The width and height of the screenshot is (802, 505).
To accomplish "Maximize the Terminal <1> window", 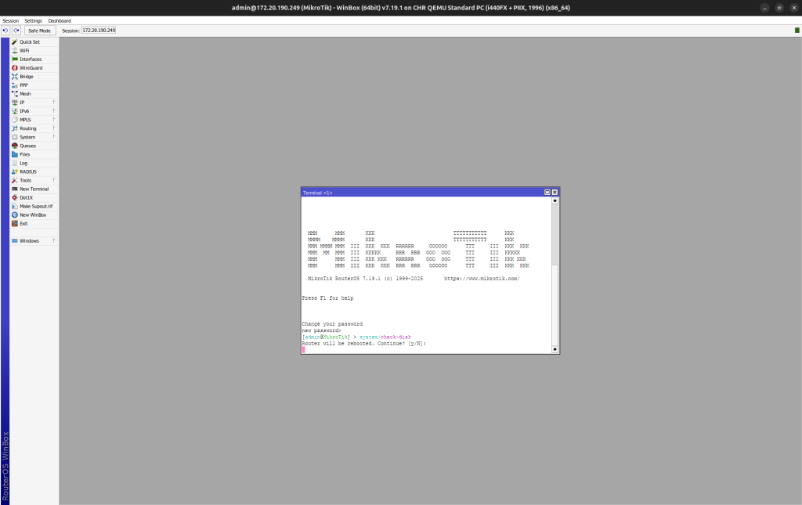I will click(x=547, y=192).
